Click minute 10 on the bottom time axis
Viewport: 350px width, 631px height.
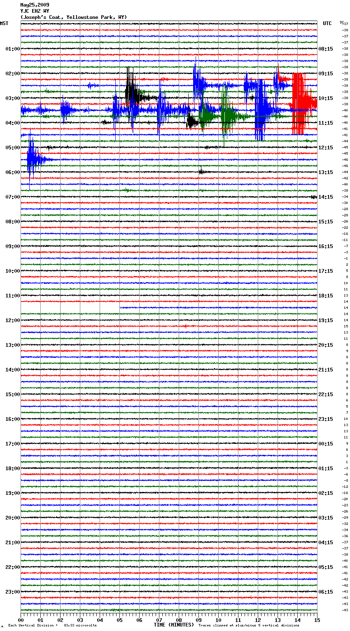tap(218, 620)
